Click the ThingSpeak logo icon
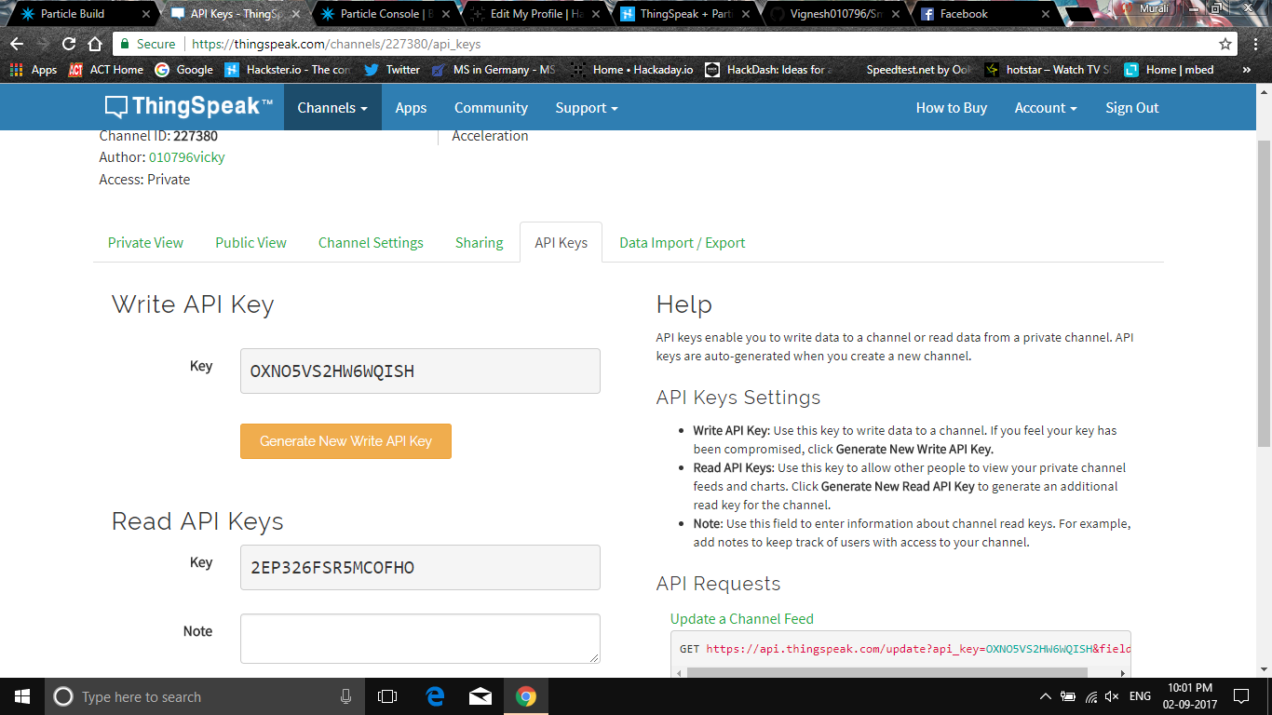This screenshot has width=1272, height=715. click(x=116, y=107)
